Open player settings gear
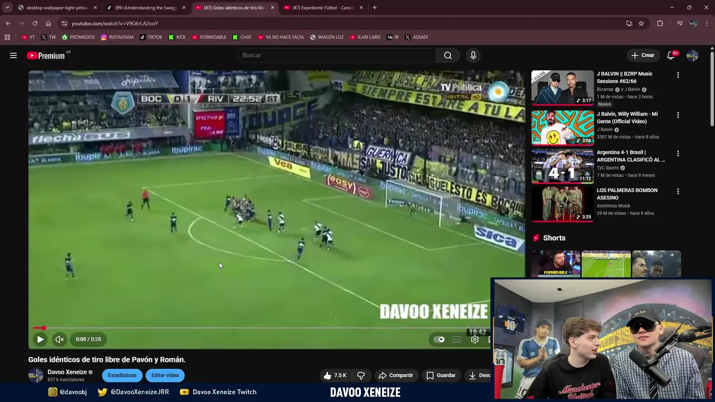715x402 pixels. pos(475,339)
